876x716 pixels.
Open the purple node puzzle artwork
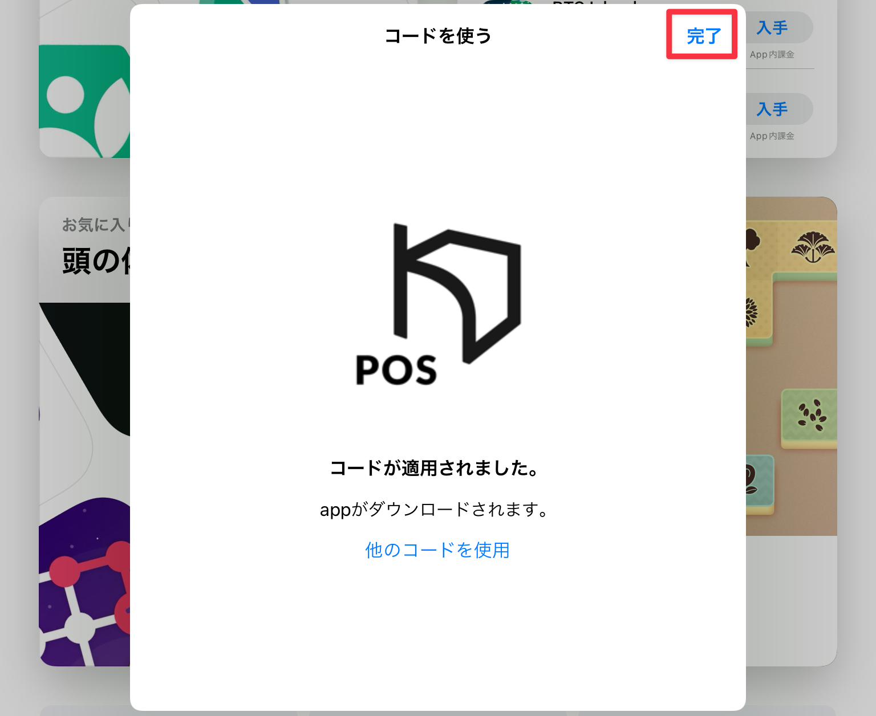84,581
